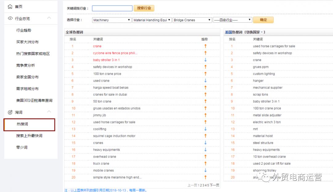Click US keyword 'custom lighting'
333x192 pixels.
[264, 74]
